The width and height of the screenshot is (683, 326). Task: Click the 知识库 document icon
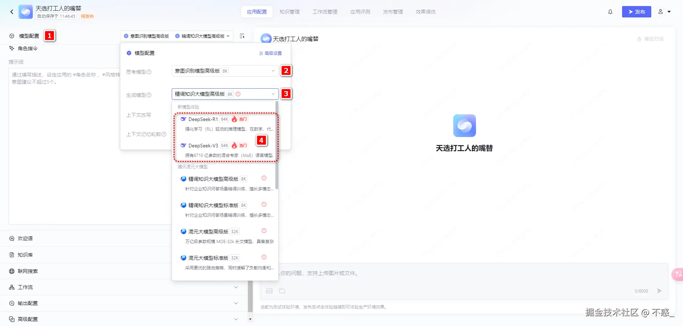click(x=12, y=255)
